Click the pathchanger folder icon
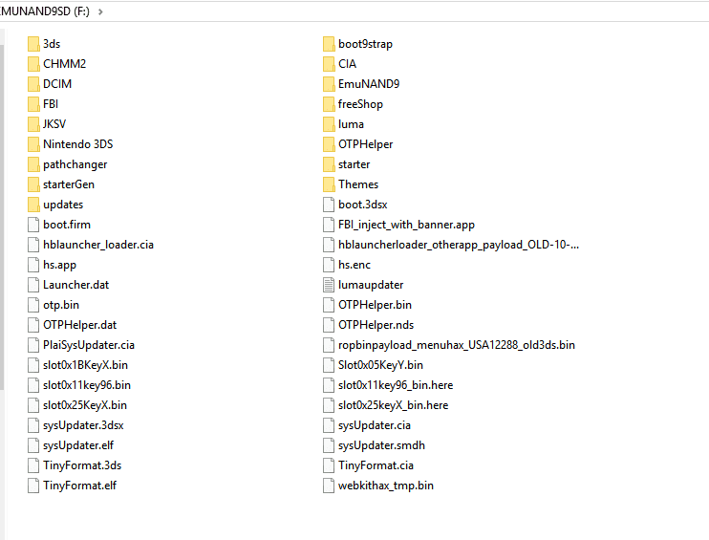The image size is (709, 540). click(x=33, y=164)
